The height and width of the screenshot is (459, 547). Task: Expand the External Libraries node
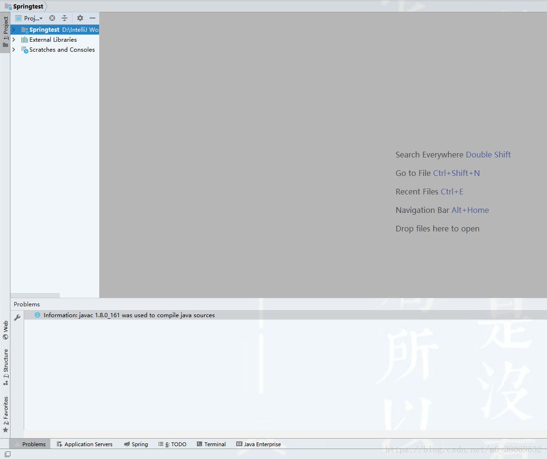pos(13,39)
